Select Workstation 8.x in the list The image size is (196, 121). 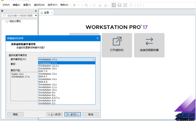67,95
